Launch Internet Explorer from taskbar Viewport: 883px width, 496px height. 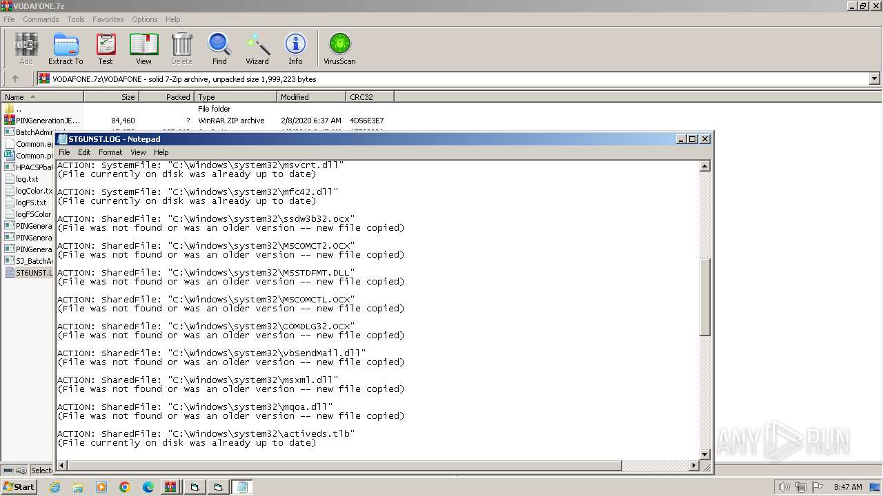[x=54, y=487]
